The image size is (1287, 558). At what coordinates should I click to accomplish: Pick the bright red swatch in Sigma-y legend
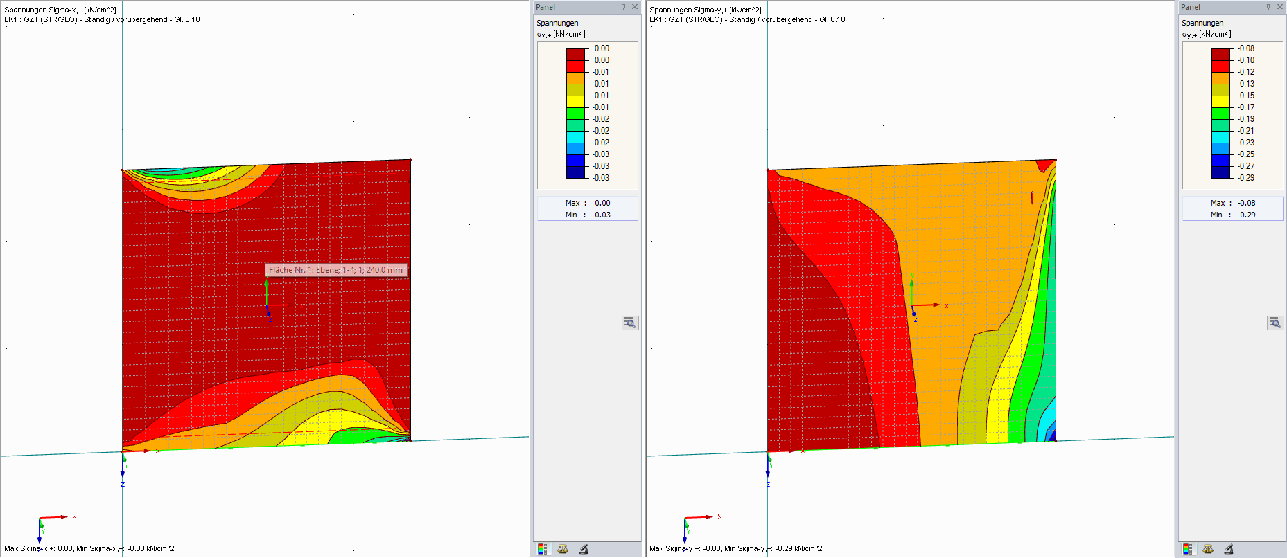1220,66
